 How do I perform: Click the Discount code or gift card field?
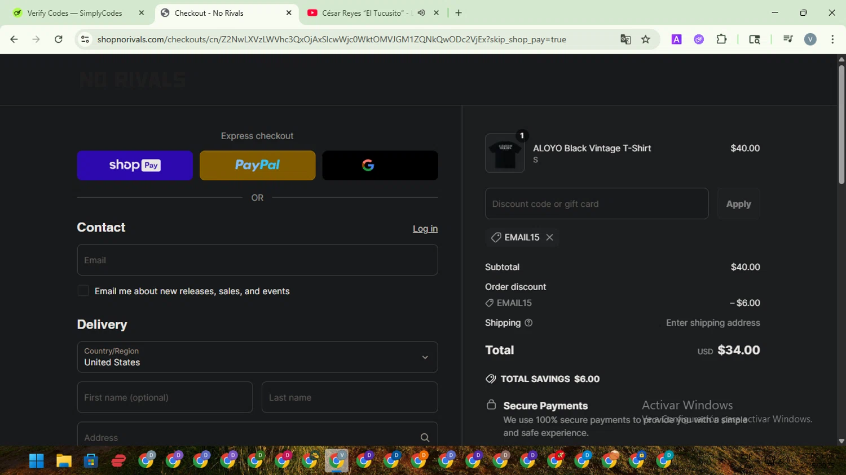(597, 203)
